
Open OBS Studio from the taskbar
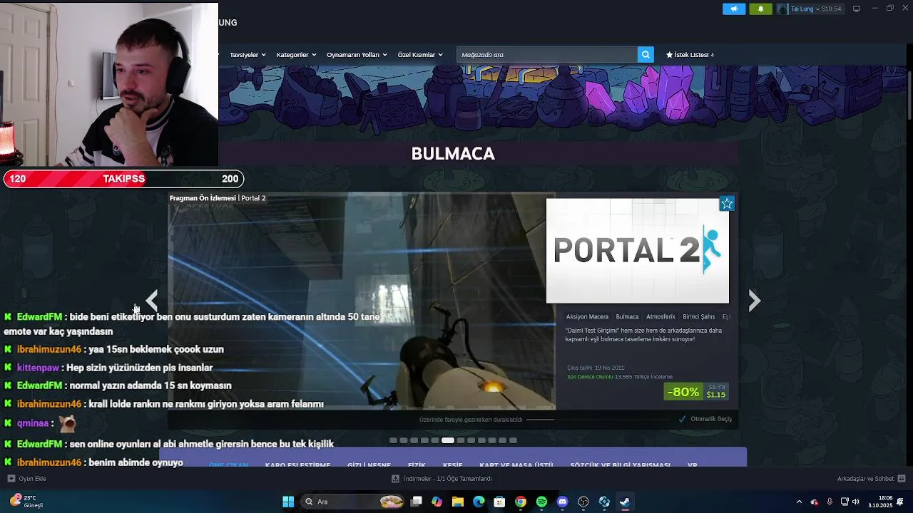[x=583, y=502]
